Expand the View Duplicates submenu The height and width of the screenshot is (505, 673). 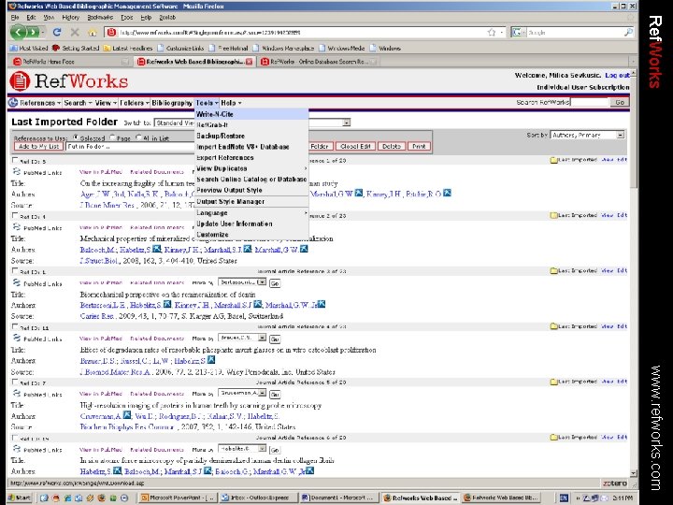251,168
